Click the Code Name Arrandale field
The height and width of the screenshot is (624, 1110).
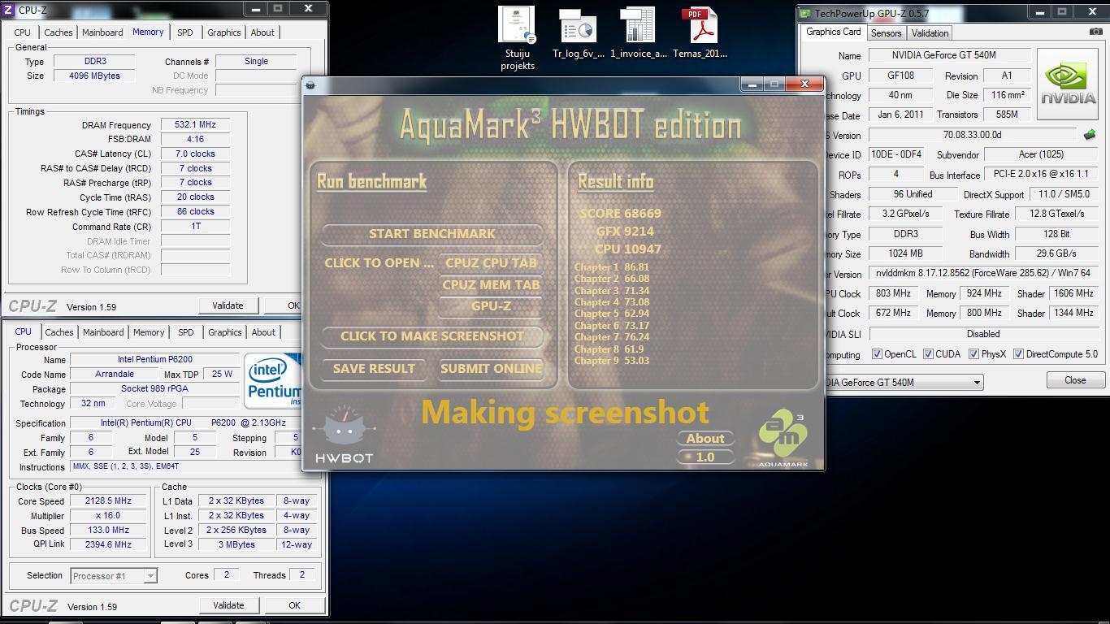click(x=114, y=375)
